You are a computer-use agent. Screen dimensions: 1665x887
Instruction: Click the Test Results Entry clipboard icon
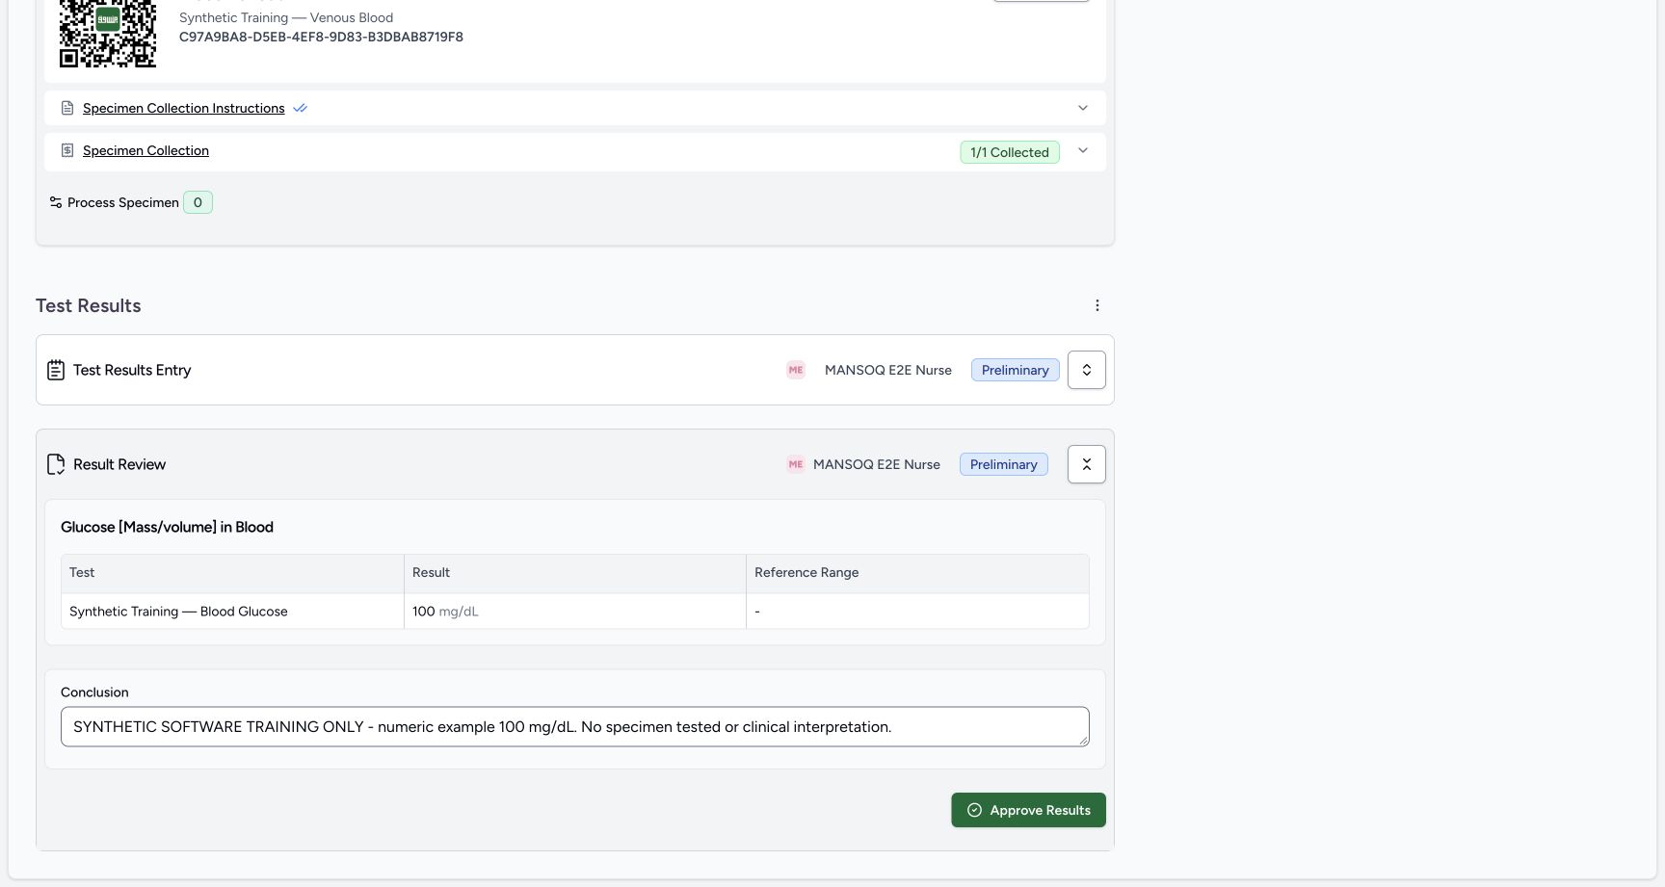point(56,370)
